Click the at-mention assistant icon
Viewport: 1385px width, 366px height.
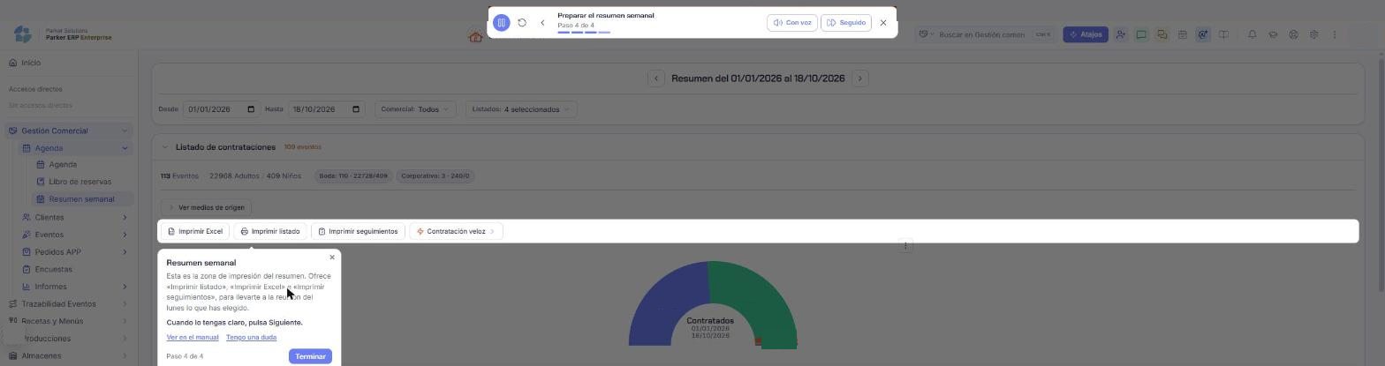pyautogui.click(x=1203, y=34)
